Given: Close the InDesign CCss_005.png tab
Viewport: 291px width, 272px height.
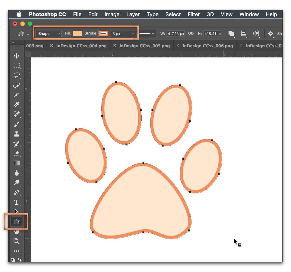Looking at the screenshot, I should click(x=115, y=45).
